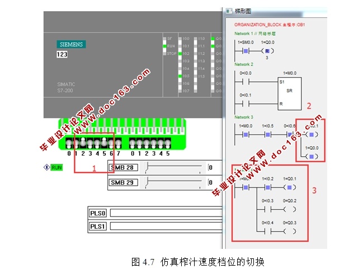
Task: Click the I1.1 input LED
Action: coord(195,46)
